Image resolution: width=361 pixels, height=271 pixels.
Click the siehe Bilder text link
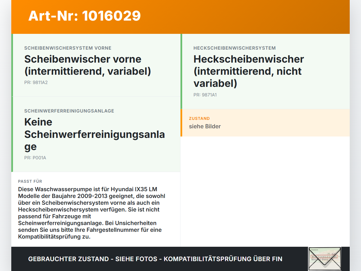tap(205, 126)
